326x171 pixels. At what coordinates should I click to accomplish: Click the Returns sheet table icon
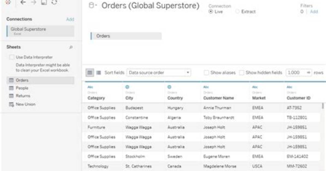pos(11,96)
